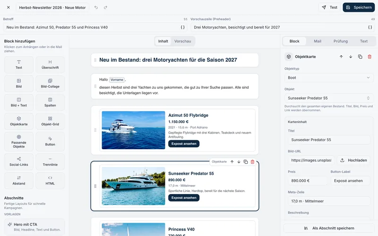Viewport: 378px width, 236px height.
Task: Click Exposé ansehen on Sunseeker Predator 55
Action: (x=184, y=198)
